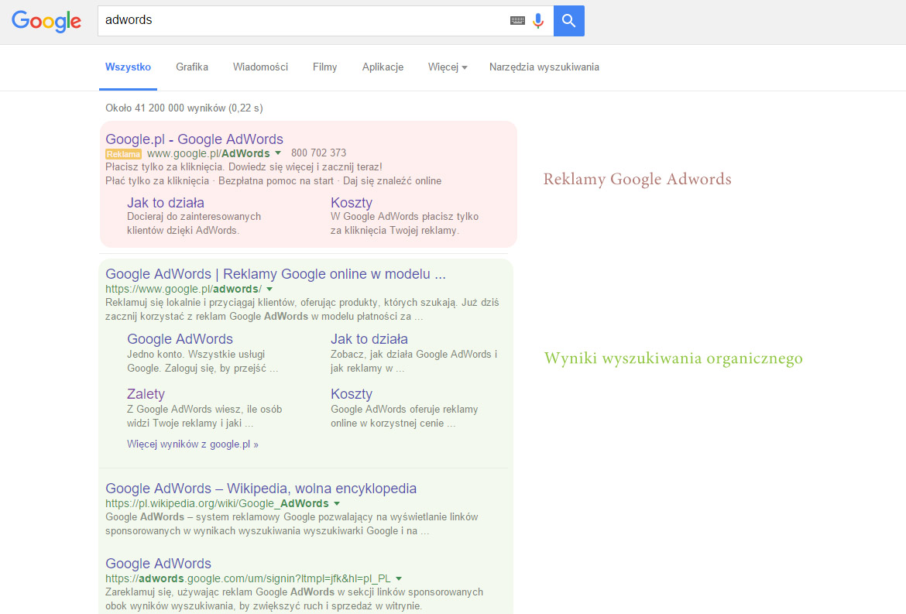906x614 pixels.
Task: Expand arrow beside https://www.google.pl/adwords/ URL
Action: point(269,289)
